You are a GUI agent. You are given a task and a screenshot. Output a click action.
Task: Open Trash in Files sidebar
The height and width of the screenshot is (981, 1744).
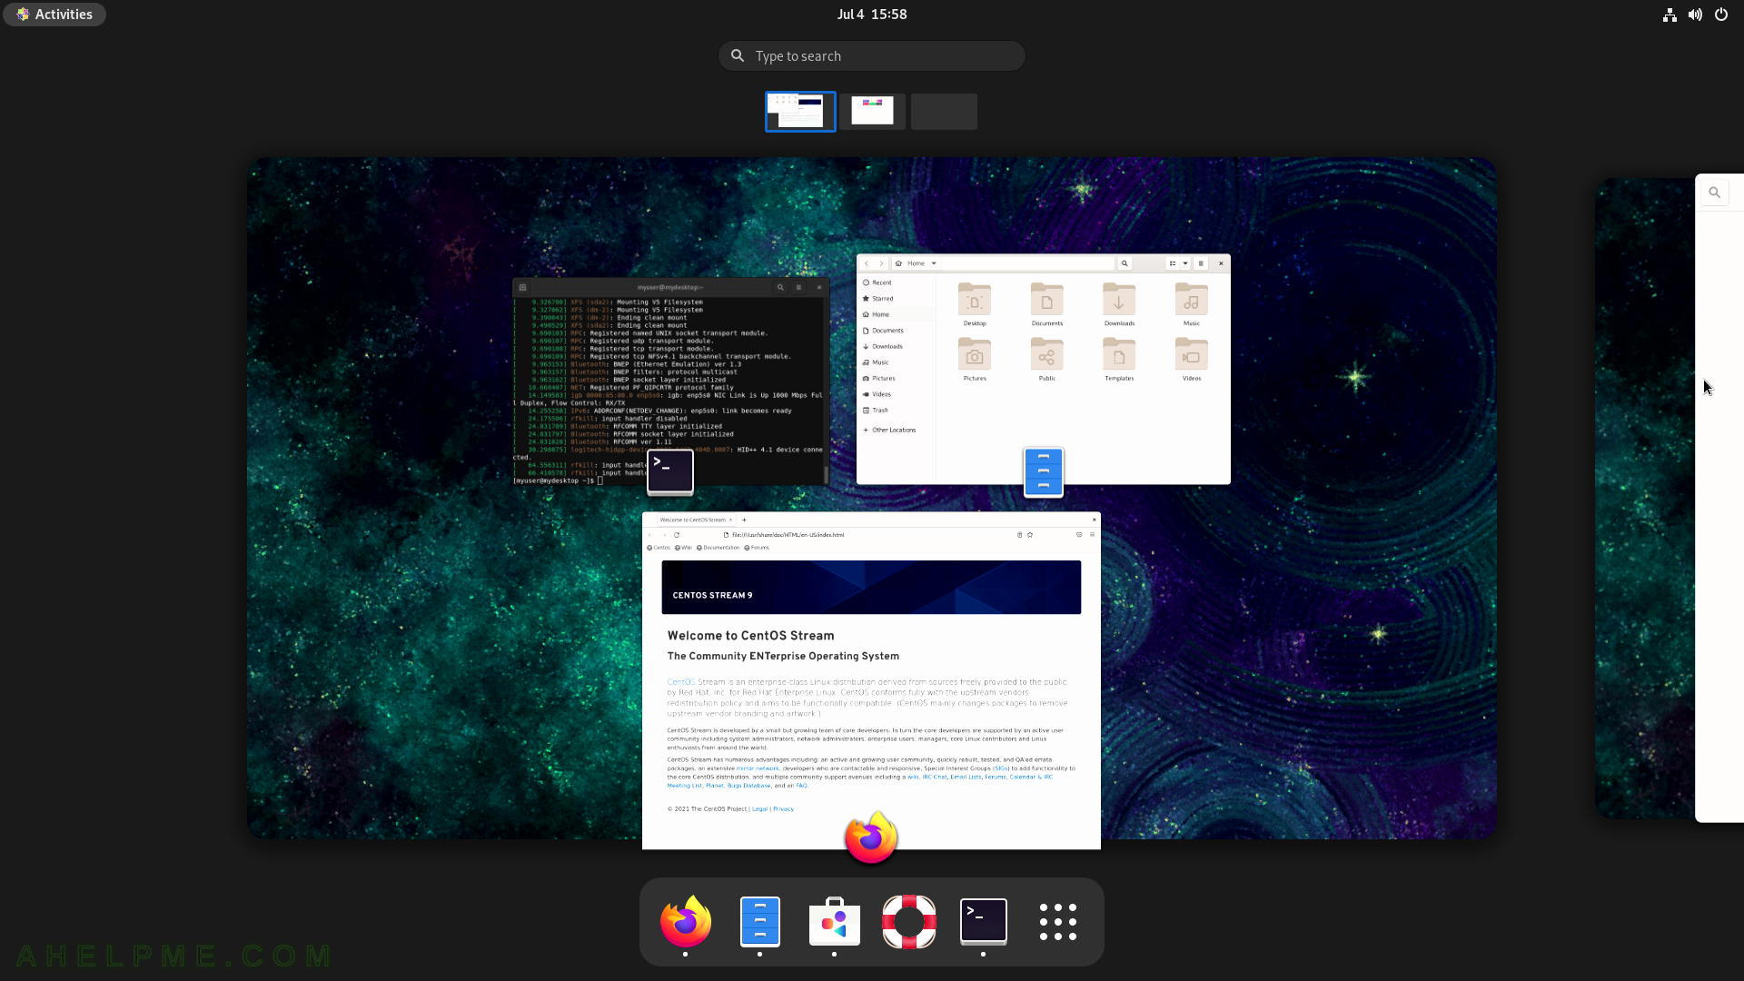click(x=897, y=411)
